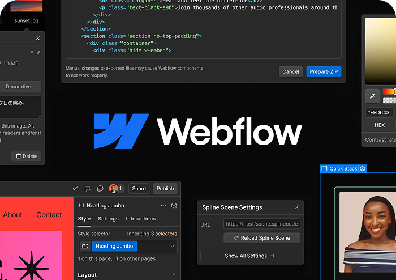Viewport: 396px width, 280px height.
Task: Close the Spline Scene Settings panel
Action: (297, 207)
